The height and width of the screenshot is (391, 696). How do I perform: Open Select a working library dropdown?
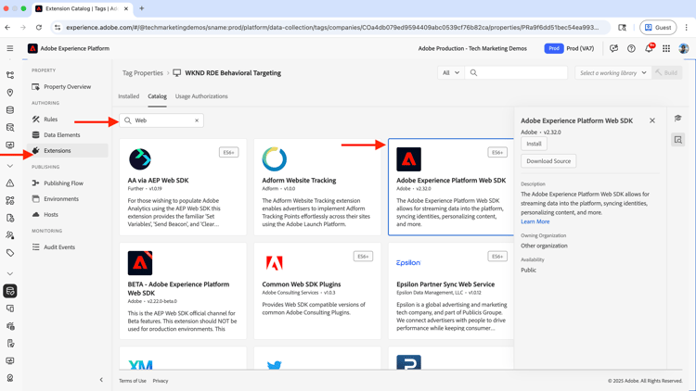point(613,72)
